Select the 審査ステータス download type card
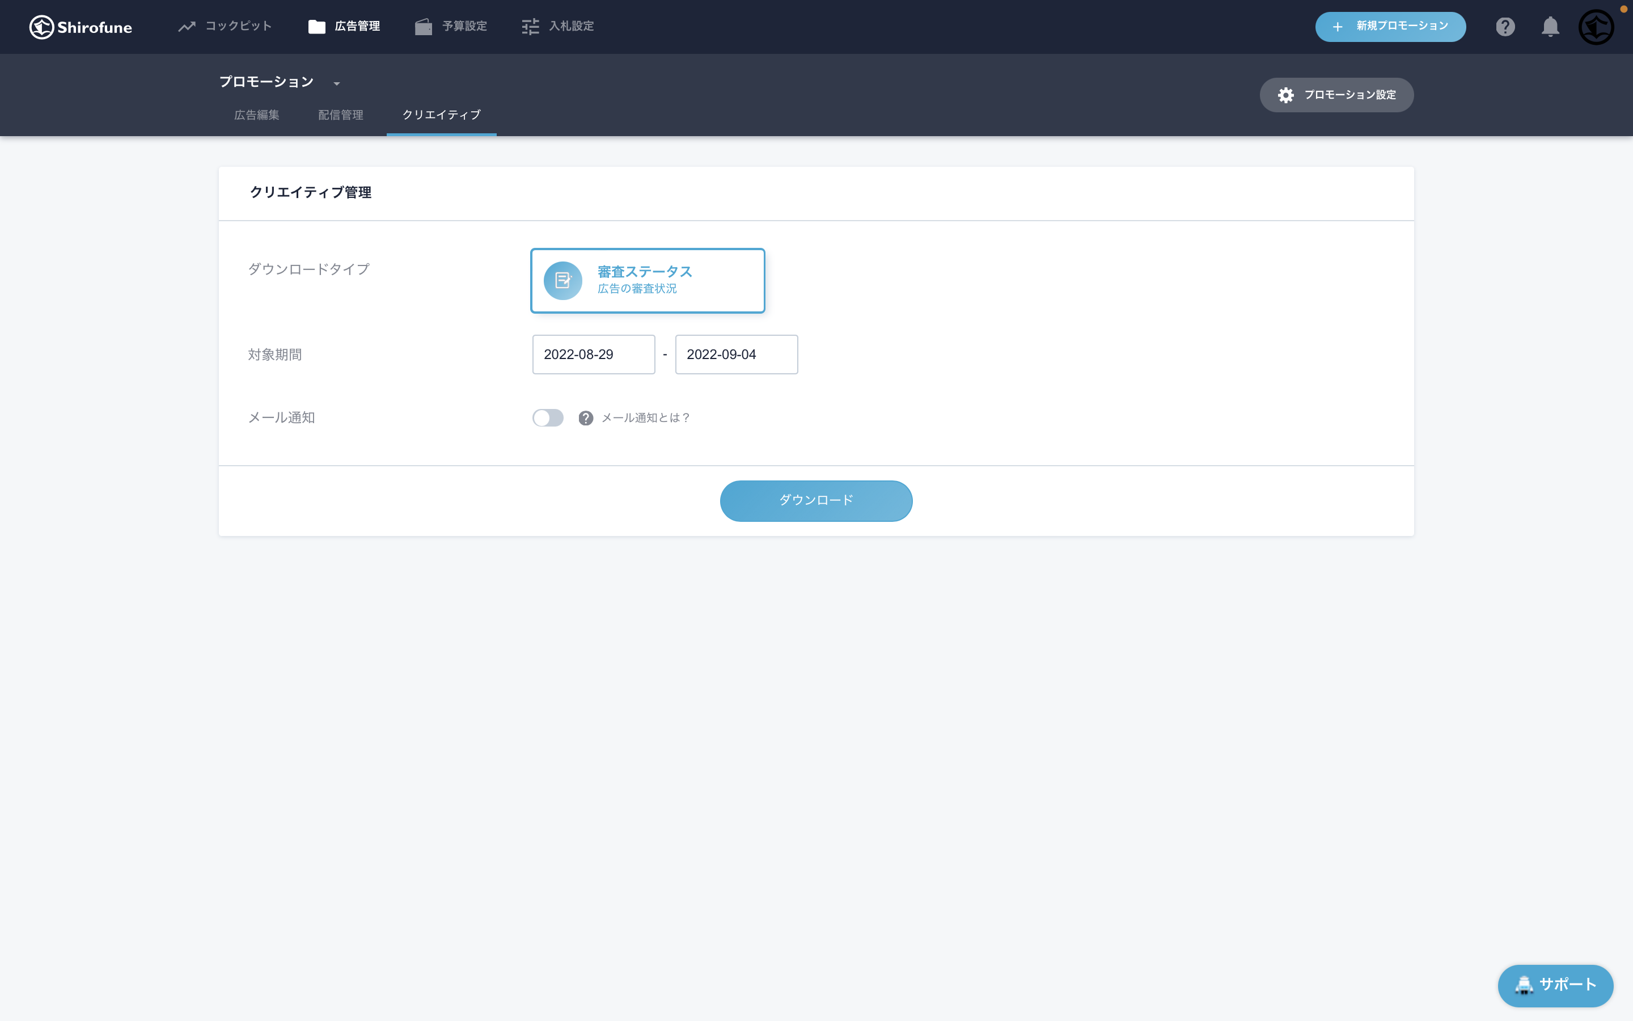The width and height of the screenshot is (1633, 1021). pyautogui.click(x=647, y=280)
